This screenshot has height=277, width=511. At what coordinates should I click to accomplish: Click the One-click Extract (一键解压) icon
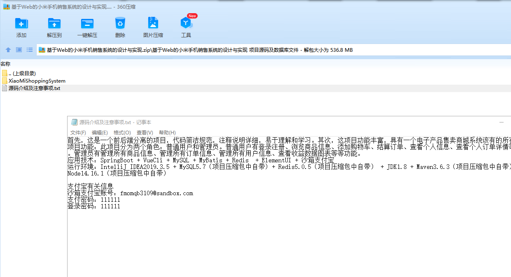(x=87, y=23)
